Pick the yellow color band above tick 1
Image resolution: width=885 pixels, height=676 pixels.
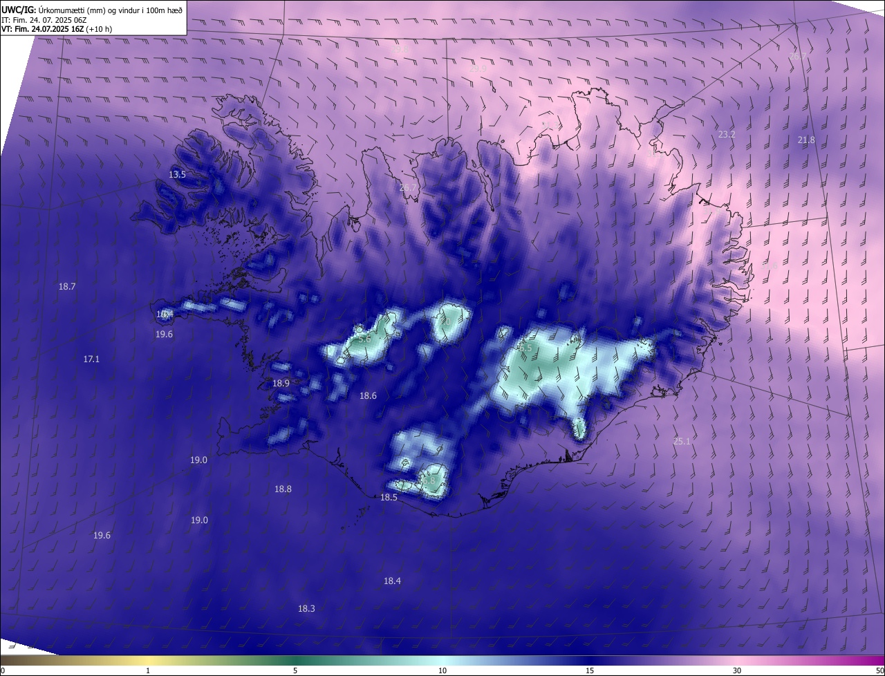[x=148, y=660]
